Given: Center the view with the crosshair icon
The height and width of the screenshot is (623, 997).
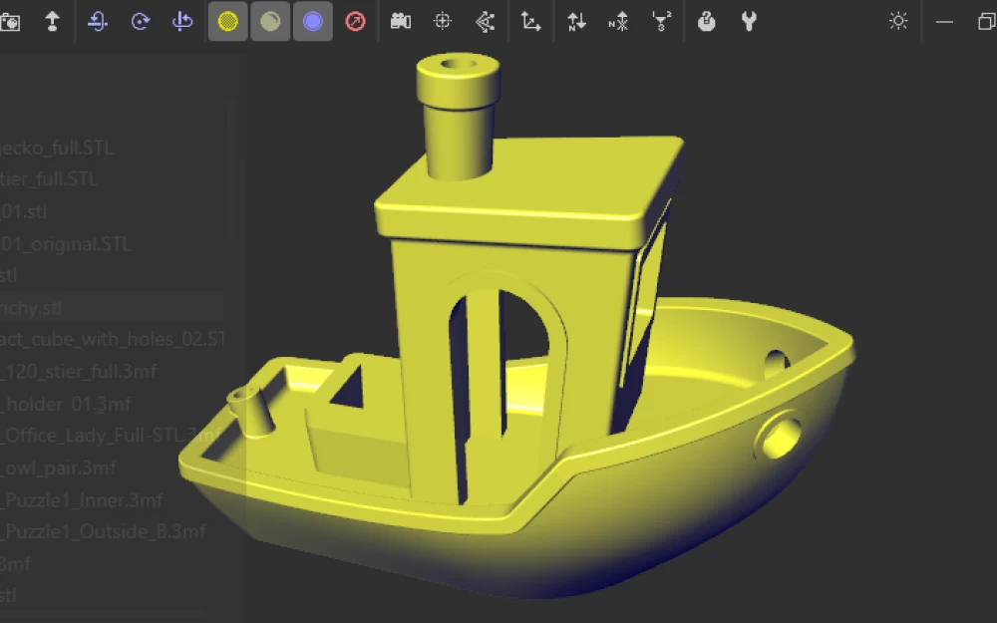Looking at the screenshot, I should click(x=442, y=20).
